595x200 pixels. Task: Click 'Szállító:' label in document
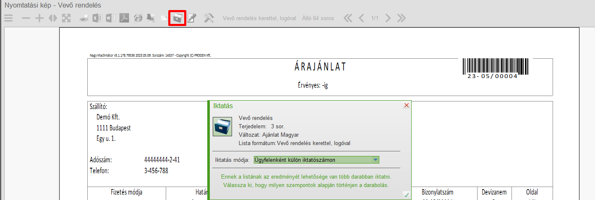(99, 106)
